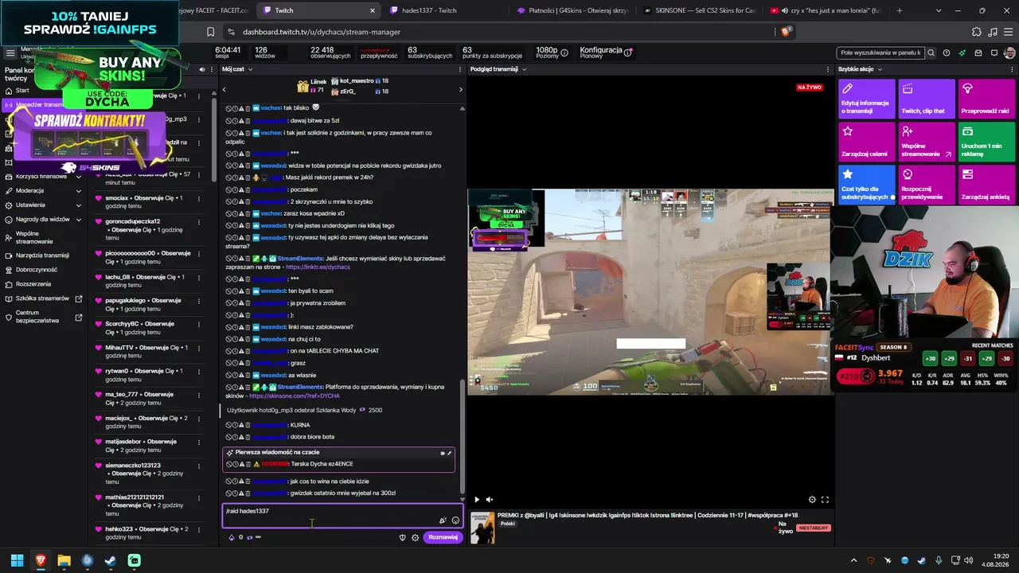This screenshot has width=1019, height=573.
Task: Open chat shield moderation icon
Action: tap(402, 537)
